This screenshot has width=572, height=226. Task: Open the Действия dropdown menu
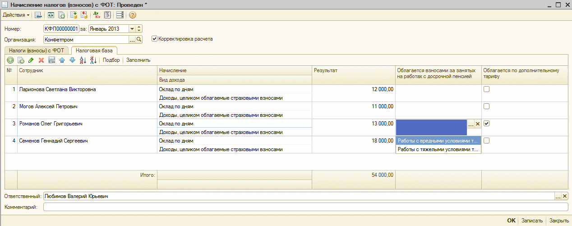pyautogui.click(x=16, y=15)
